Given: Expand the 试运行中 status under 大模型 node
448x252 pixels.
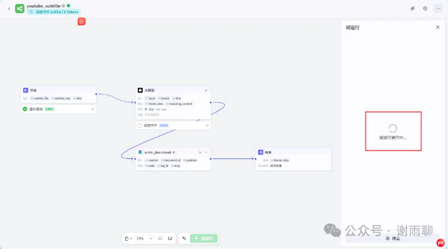Looking at the screenshot, I should click(x=207, y=125).
